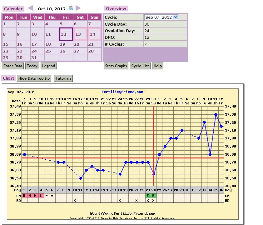263x225 pixels.
Task: Select October 12 in the calendar
Action: (x=66, y=34)
